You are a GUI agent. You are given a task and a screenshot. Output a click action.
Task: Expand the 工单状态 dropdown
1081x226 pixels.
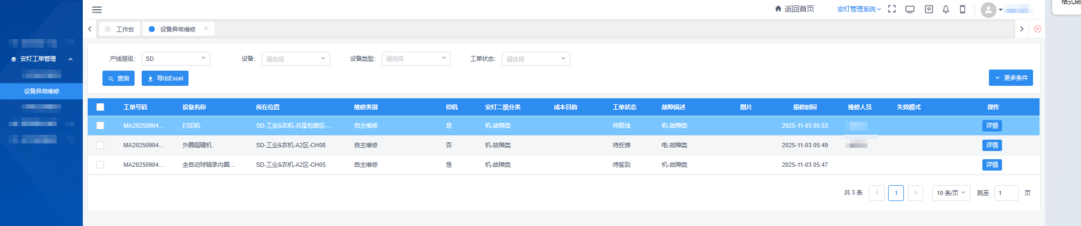pos(536,59)
